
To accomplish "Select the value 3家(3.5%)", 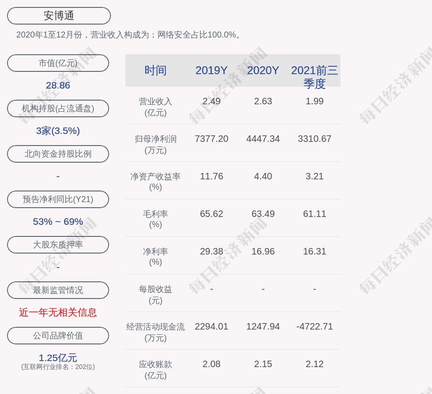I will (x=58, y=131).
